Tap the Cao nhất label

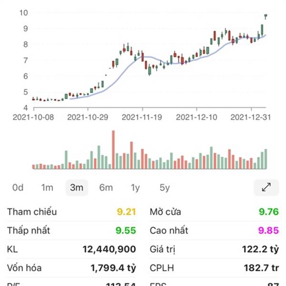point(169,230)
